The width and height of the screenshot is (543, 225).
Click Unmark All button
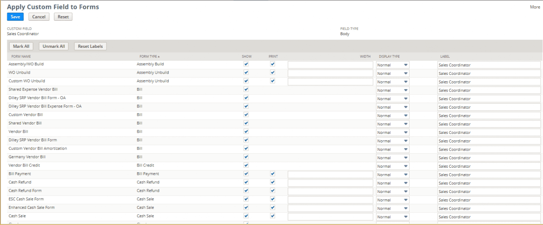54,46
